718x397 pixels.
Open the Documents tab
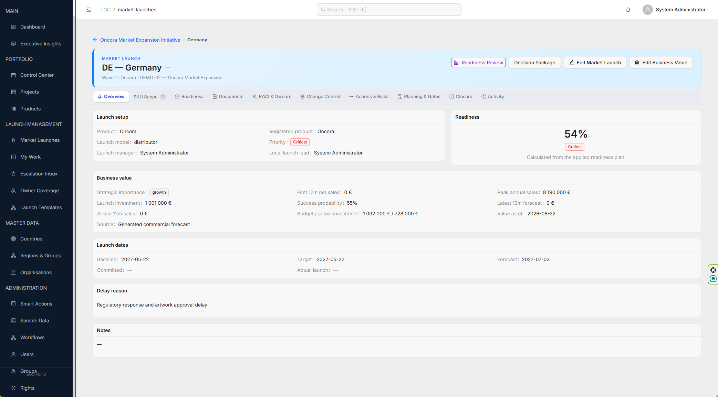pos(228,97)
